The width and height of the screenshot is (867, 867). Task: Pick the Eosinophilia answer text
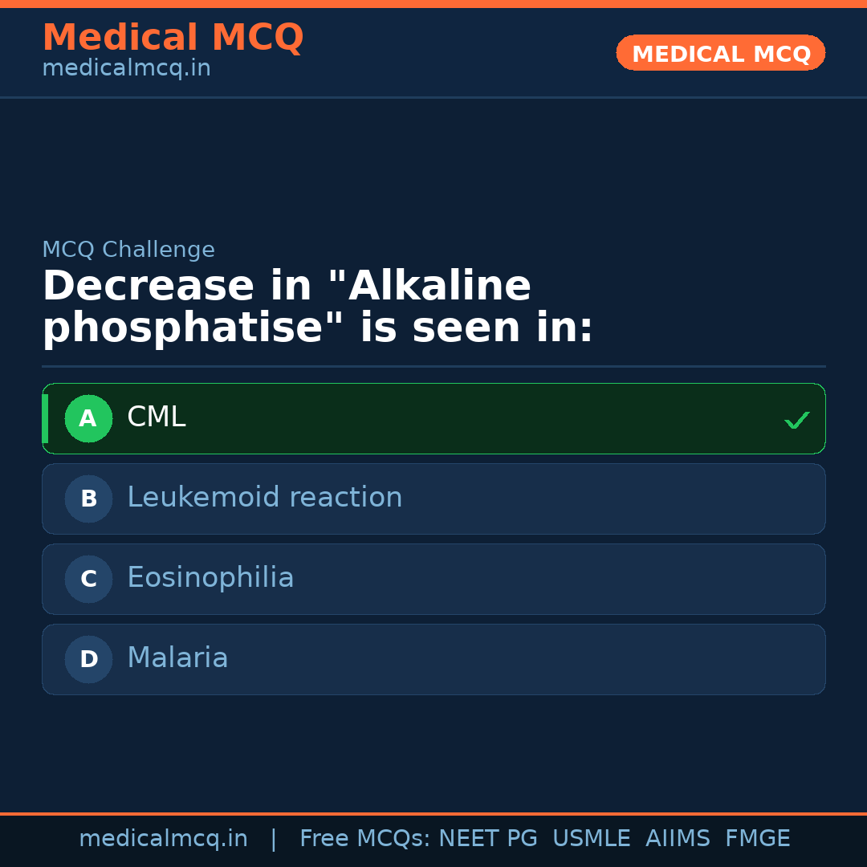[x=210, y=578]
